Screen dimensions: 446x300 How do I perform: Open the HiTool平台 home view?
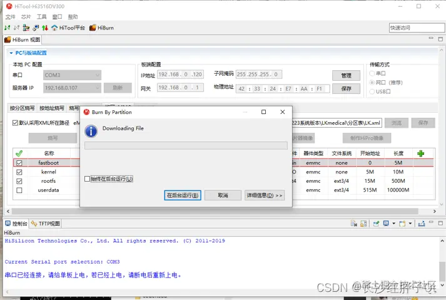(68, 28)
